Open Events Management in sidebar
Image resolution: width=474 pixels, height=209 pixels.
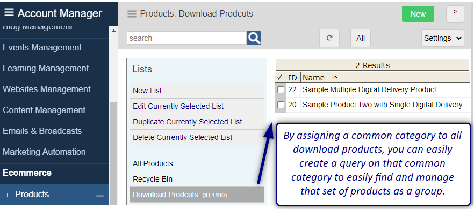point(42,47)
